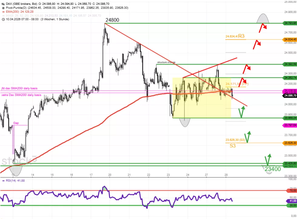Viewport: 297px width, 219px height.
Task: Click the pink 'Gap' annotation label
Action: [16, 123]
